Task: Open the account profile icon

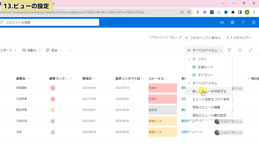Action: click(254, 22)
